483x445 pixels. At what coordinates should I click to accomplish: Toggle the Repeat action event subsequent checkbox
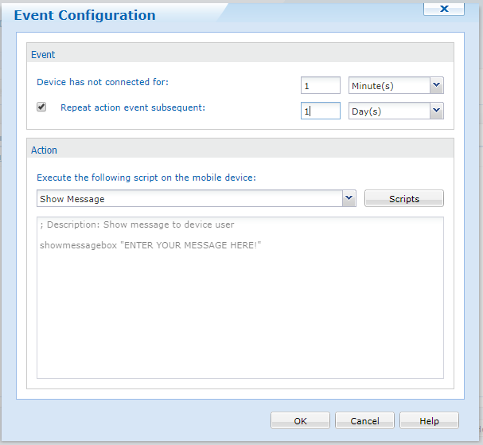41,107
